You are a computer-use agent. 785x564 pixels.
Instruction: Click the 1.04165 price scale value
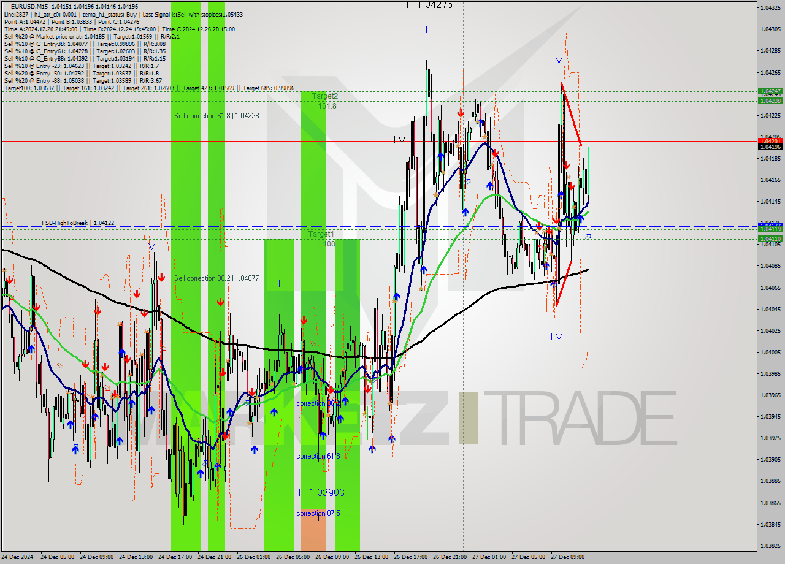(x=770, y=180)
